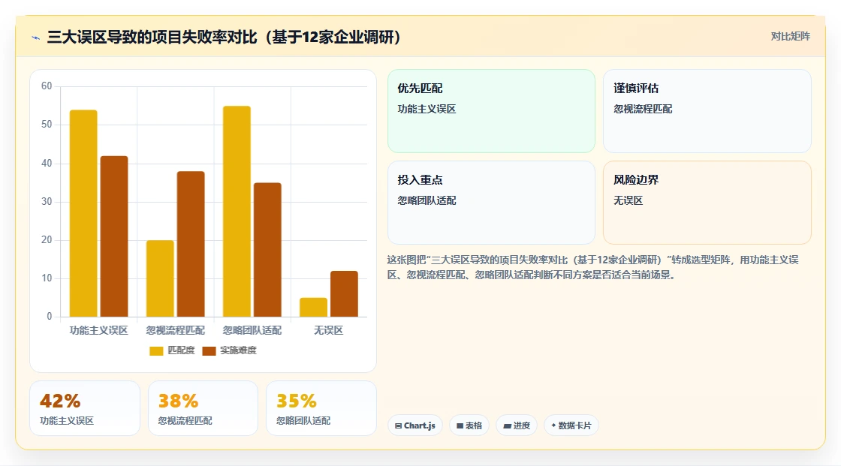Click the brown 实施难度 bar for 无误区
The height and width of the screenshot is (466, 841).
[x=345, y=294]
